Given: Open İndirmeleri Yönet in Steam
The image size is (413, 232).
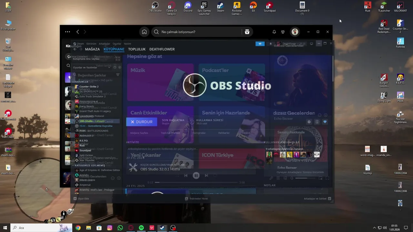Looking at the screenshot, I should [196, 199].
